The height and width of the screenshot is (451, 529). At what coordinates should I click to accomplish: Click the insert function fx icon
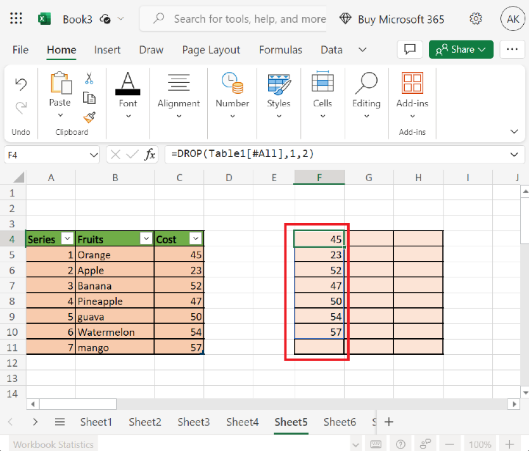coord(150,155)
